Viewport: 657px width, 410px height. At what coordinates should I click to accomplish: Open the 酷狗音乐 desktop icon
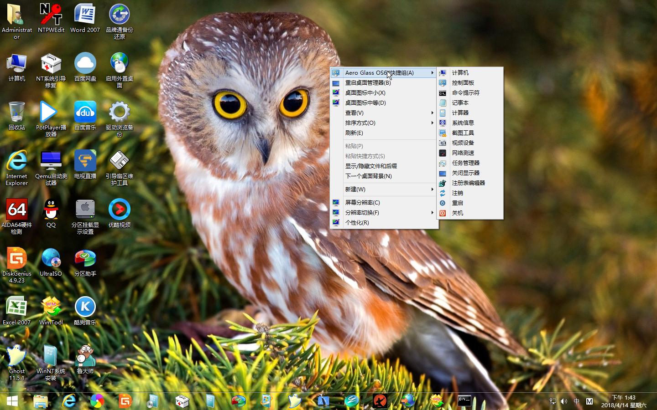pyautogui.click(x=85, y=311)
